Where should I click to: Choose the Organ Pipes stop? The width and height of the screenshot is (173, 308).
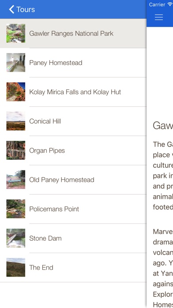[73, 150]
